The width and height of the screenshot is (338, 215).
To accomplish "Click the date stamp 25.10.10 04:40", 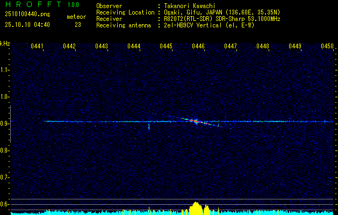I will tap(27, 25).
